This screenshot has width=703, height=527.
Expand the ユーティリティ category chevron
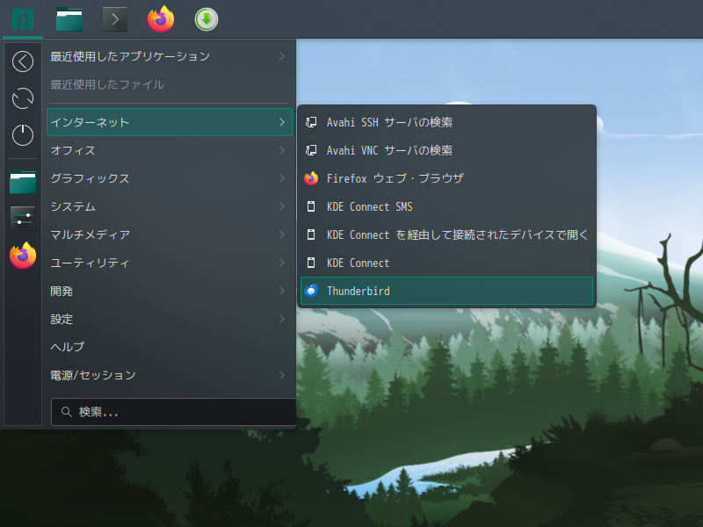(x=281, y=263)
